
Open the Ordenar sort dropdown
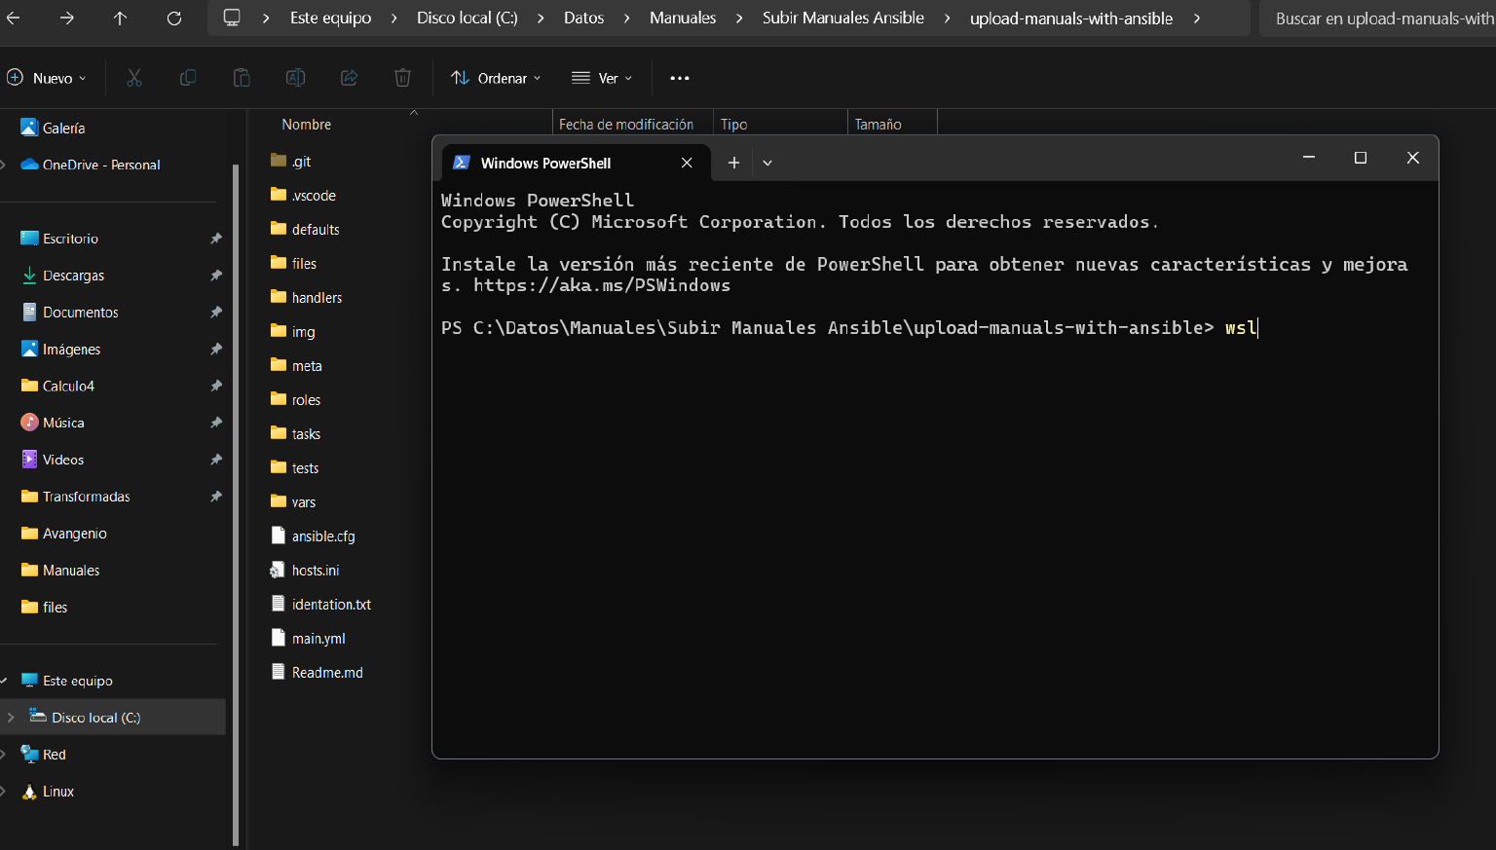[496, 78]
